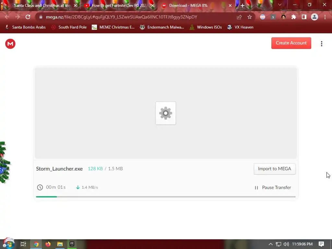This screenshot has height=249, width=332.
Task: Open the notification center icon
Action: click(321, 244)
